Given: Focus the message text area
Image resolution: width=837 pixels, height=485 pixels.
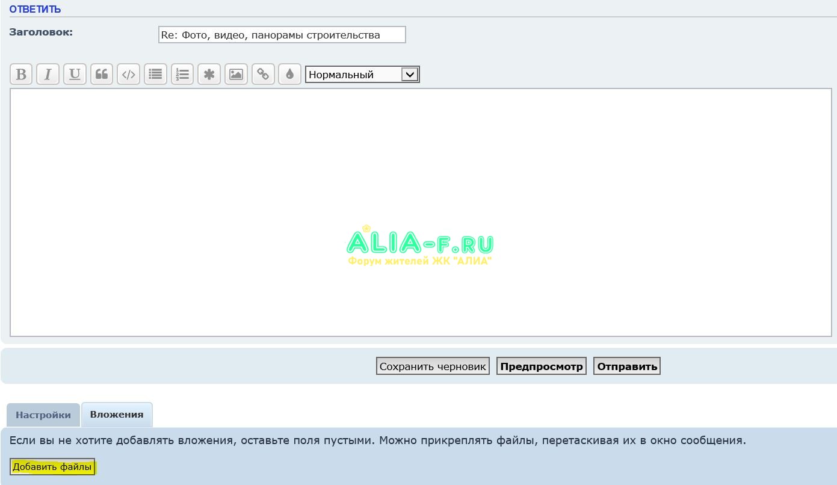Looking at the screenshot, I should (x=421, y=212).
